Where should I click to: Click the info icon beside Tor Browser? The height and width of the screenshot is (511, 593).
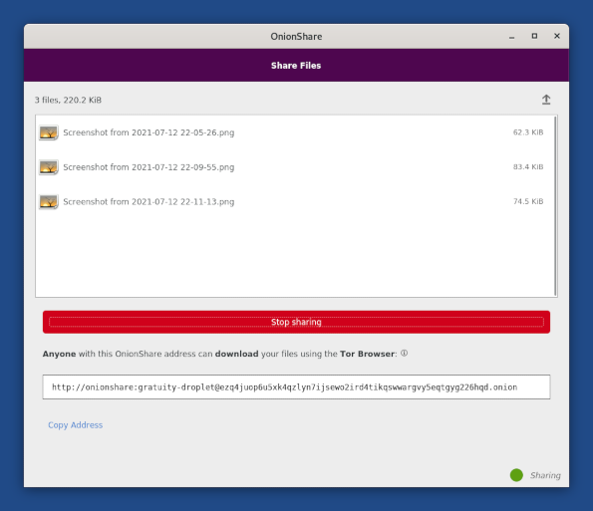coord(404,354)
